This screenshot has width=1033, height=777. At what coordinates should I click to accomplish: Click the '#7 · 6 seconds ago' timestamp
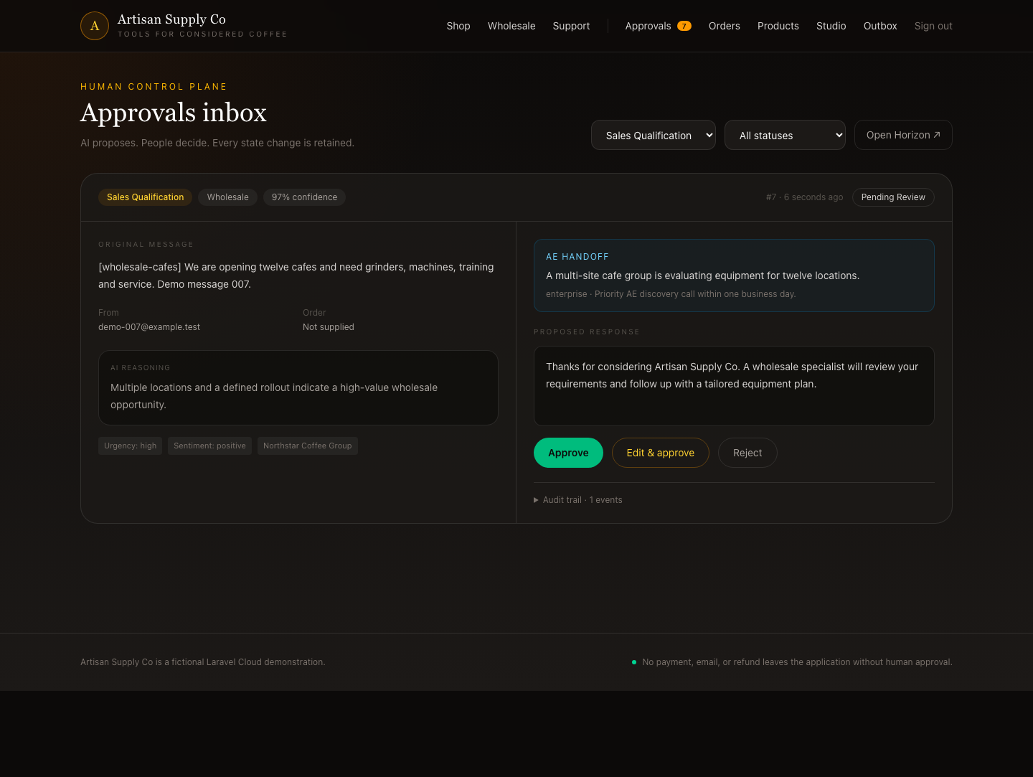pyautogui.click(x=805, y=197)
